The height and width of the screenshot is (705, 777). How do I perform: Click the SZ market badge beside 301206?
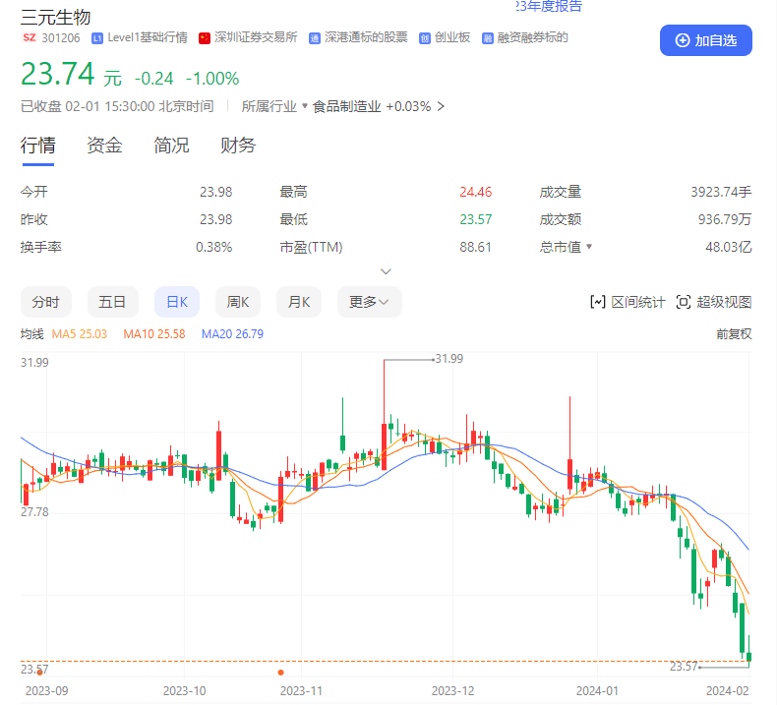(30, 37)
